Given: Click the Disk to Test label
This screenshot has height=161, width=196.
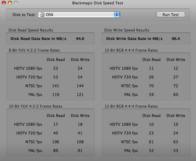Looking at the screenshot, I should coord(24,15).
